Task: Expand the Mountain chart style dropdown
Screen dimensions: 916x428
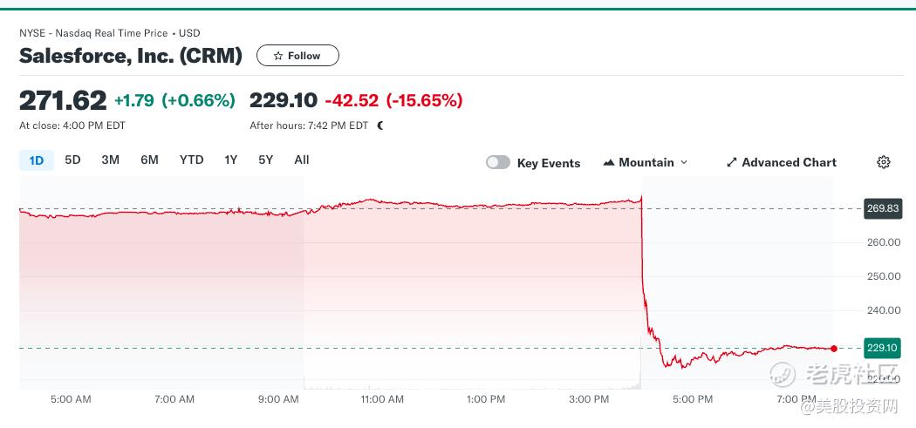Action: [646, 163]
